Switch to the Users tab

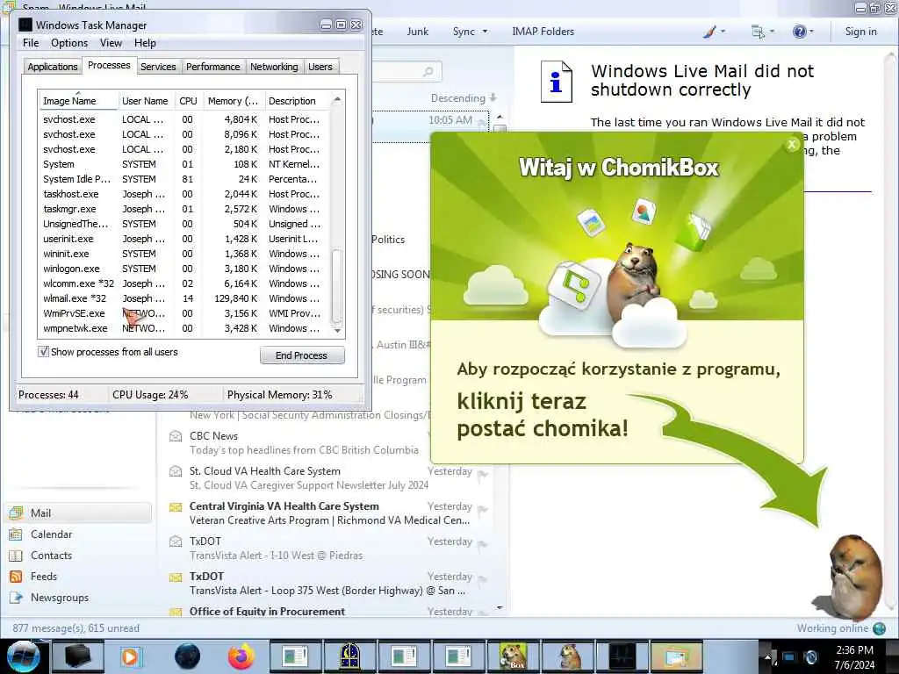point(320,67)
